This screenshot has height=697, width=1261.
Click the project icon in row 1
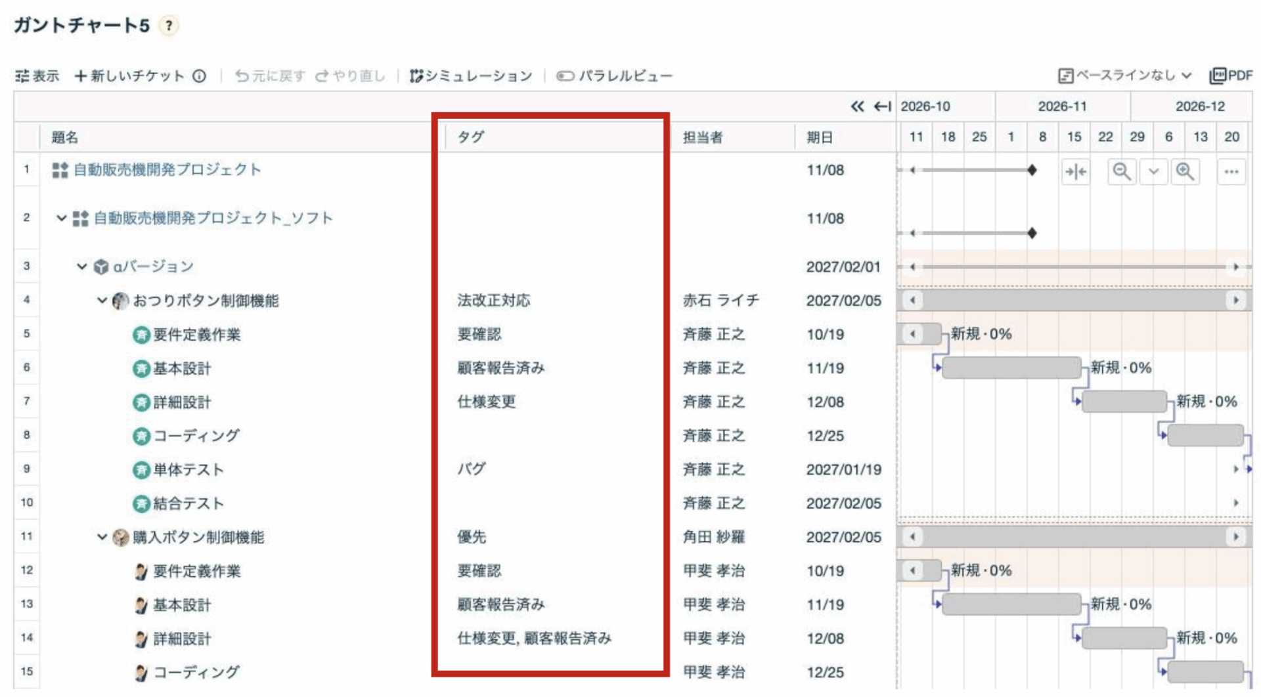(x=60, y=171)
